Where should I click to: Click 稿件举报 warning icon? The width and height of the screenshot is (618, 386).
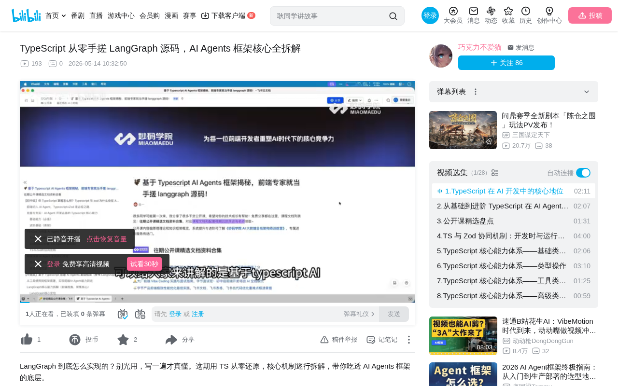(324, 340)
